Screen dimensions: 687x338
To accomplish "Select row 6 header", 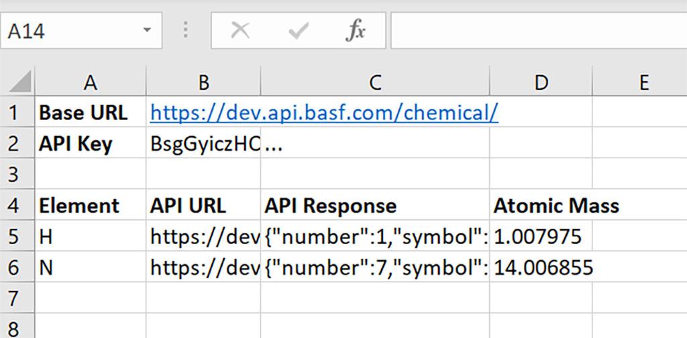I will 17,267.
